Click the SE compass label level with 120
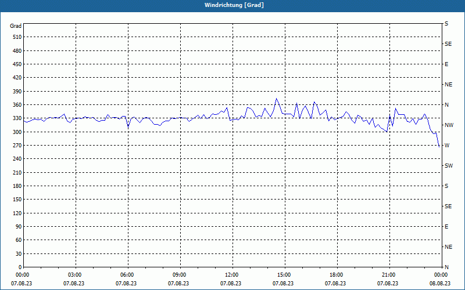 click(x=448, y=206)
